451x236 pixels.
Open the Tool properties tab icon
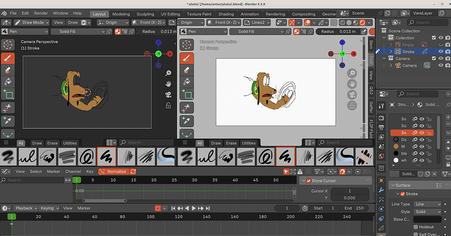pyautogui.click(x=382, y=106)
